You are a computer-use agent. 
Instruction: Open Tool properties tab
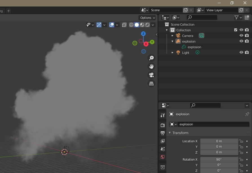pos(162,115)
